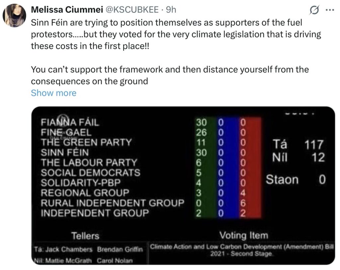Select the RURAL INDEPENDENT GROUP label
Viewport: 340px width, 270px height.
[112, 203]
